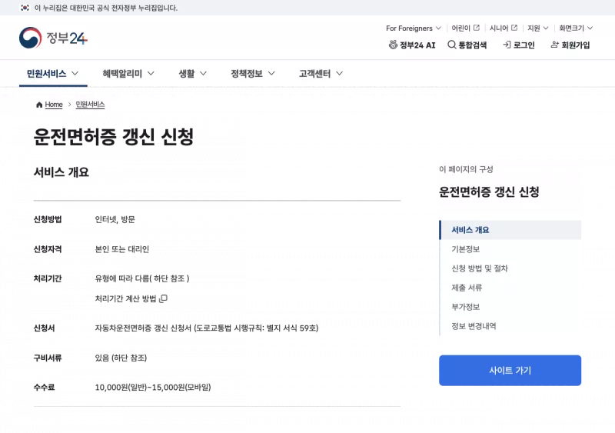Open 어린이 external site link

[x=466, y=28]
